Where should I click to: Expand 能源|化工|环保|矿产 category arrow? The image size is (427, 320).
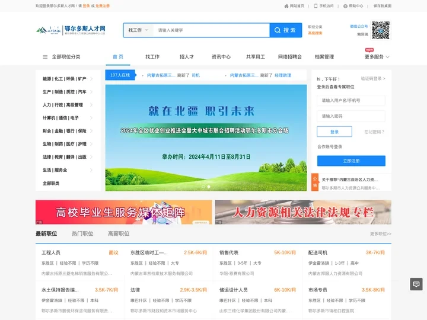coord(91,79)
